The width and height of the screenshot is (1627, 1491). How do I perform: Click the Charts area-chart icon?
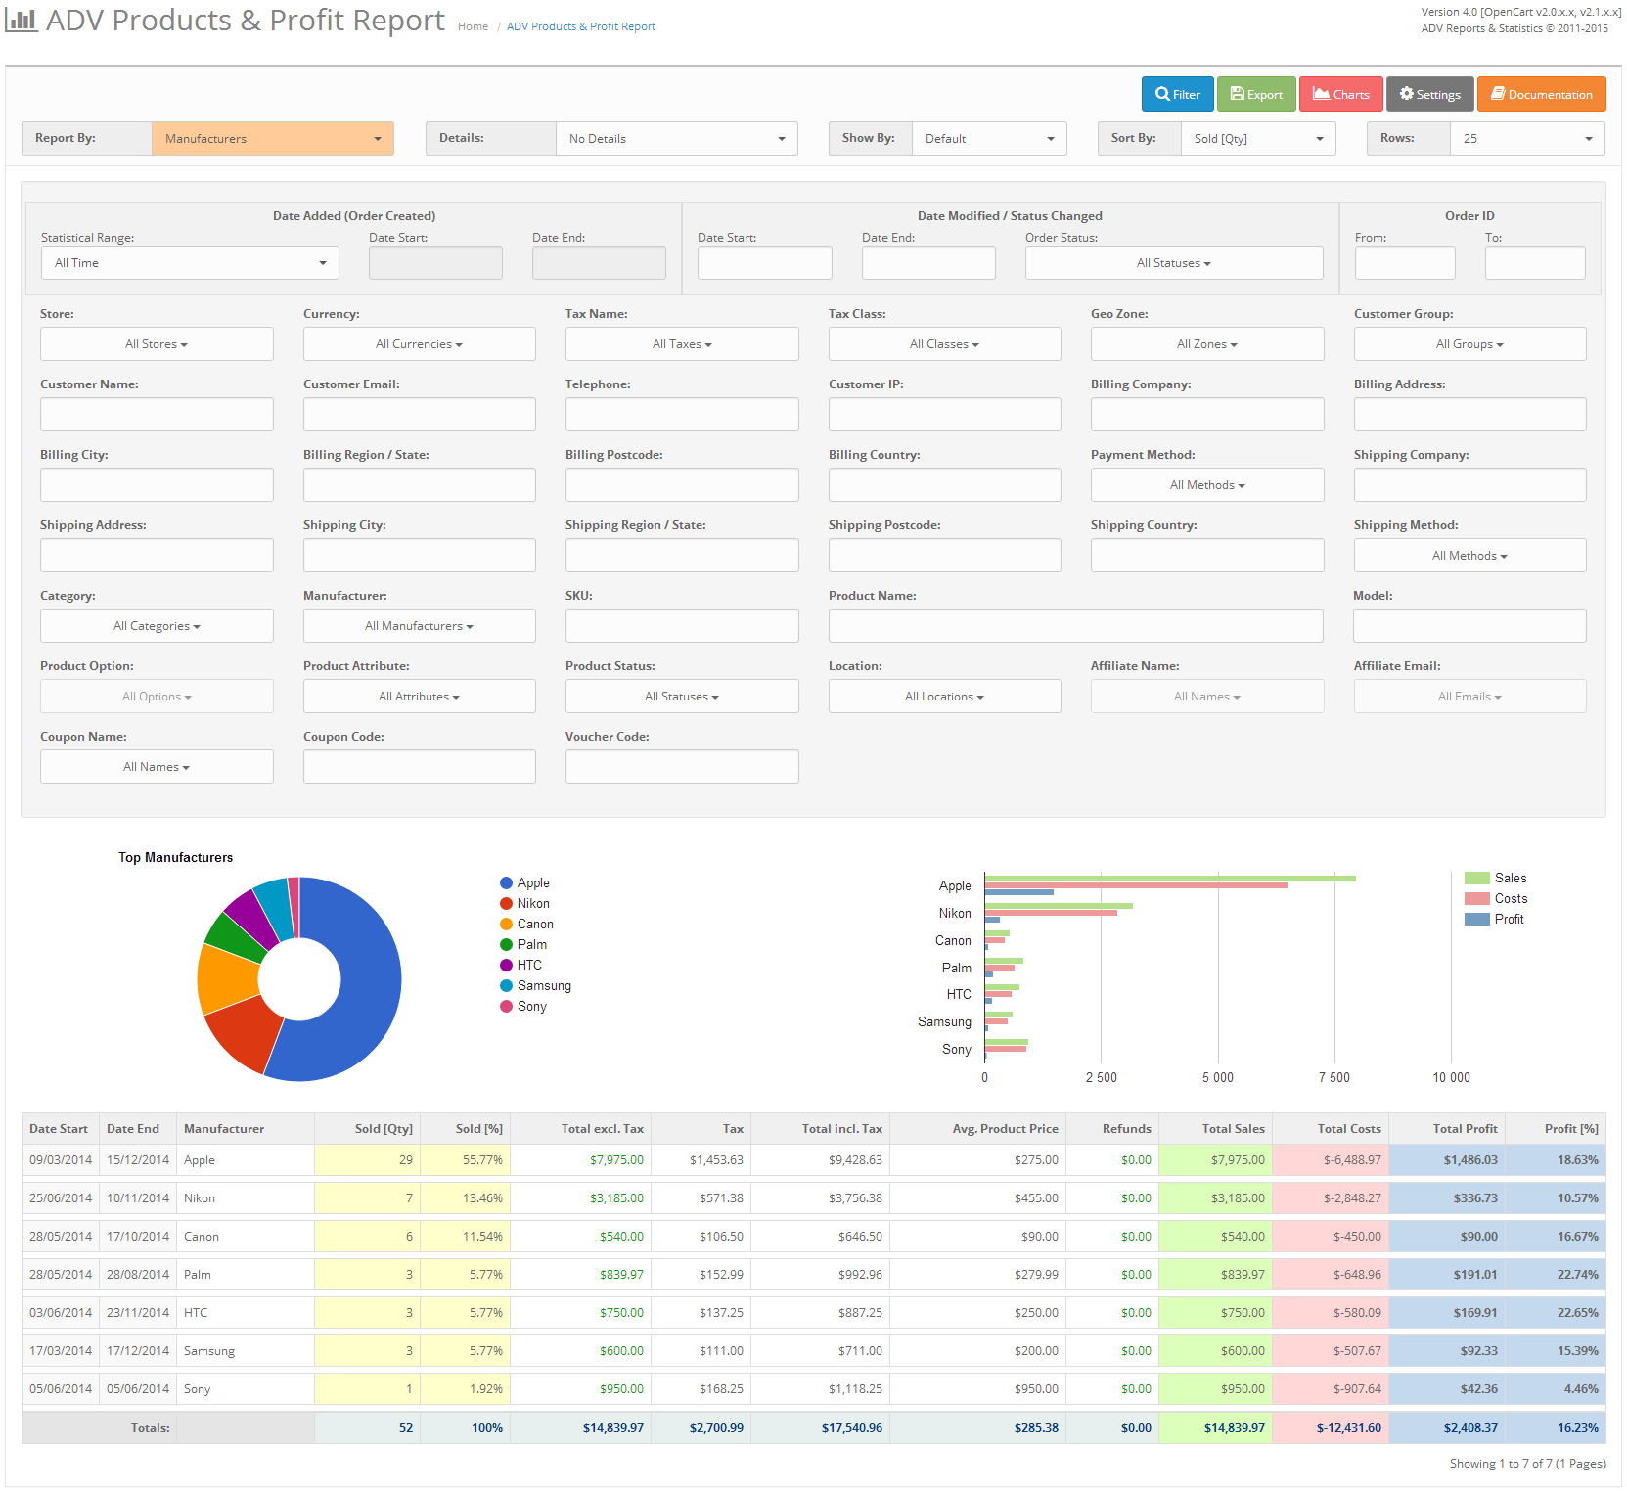pos(1321,94)
